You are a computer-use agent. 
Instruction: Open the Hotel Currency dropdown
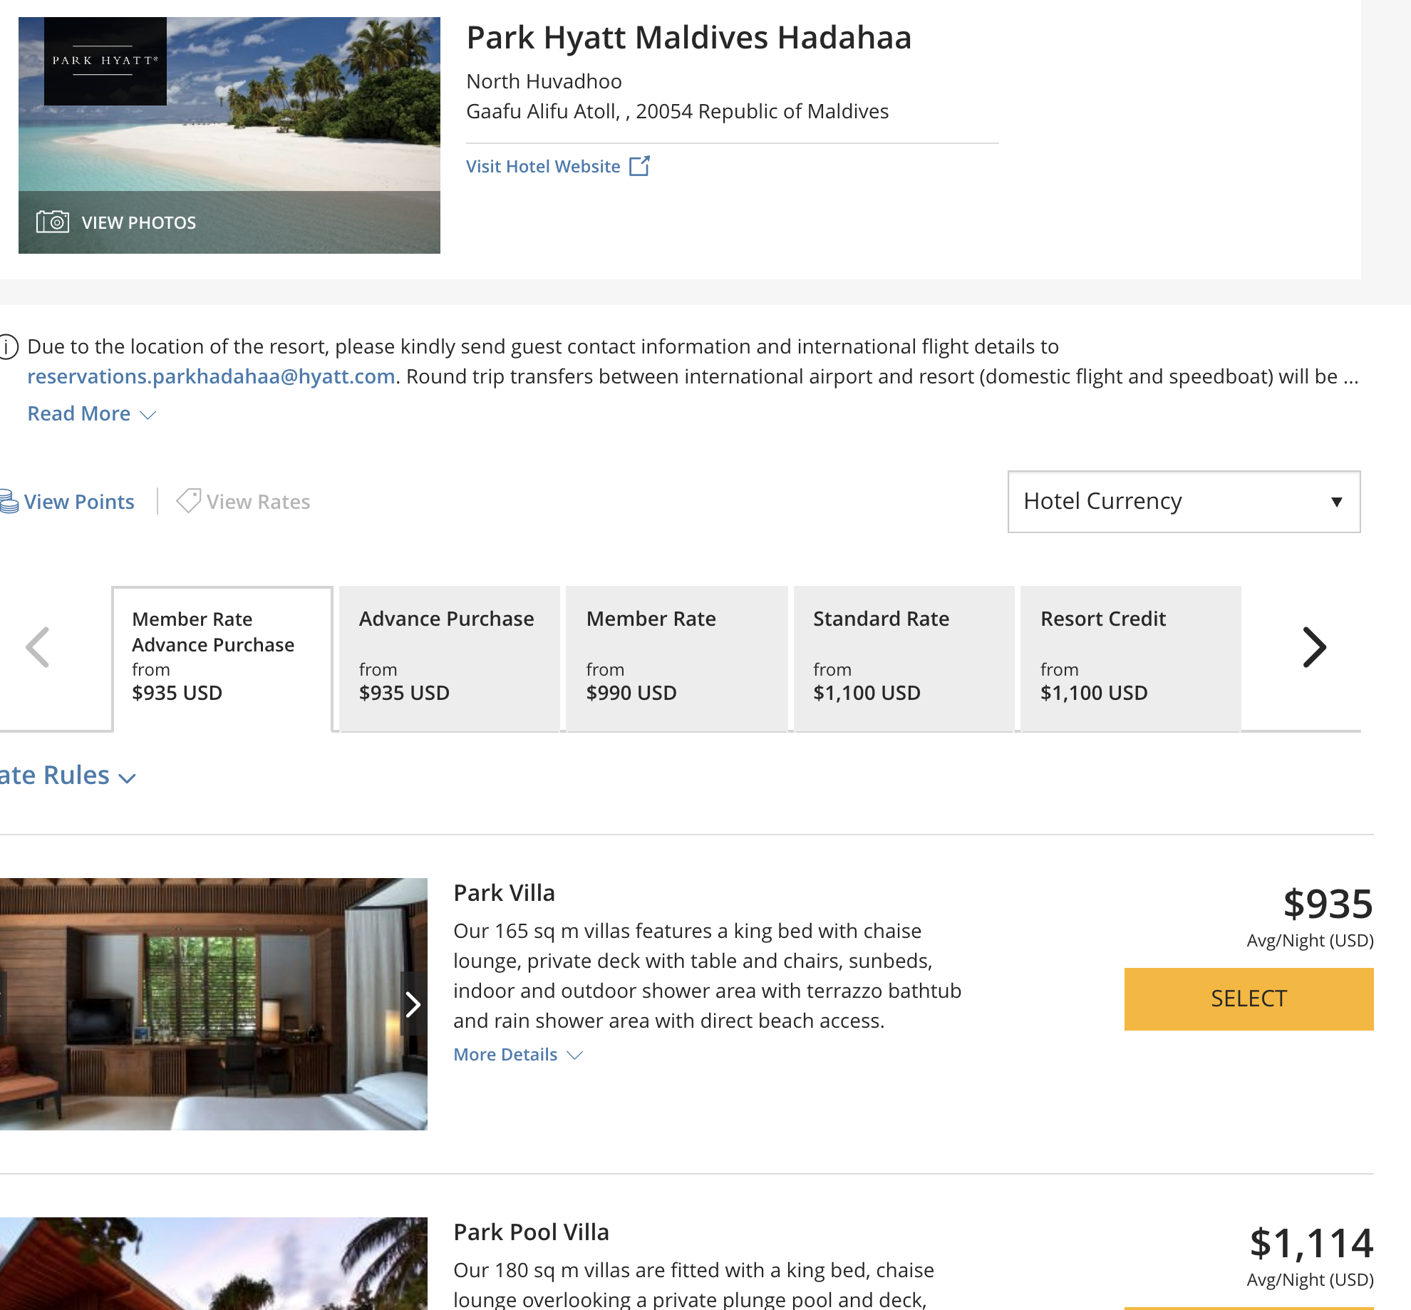[1182, 501]
